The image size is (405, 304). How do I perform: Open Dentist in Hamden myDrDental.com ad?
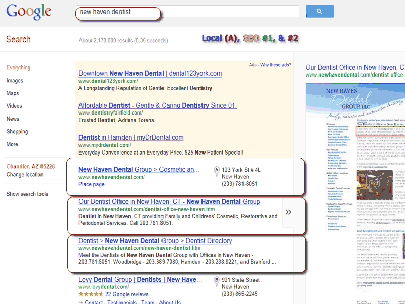coord(131,137)
